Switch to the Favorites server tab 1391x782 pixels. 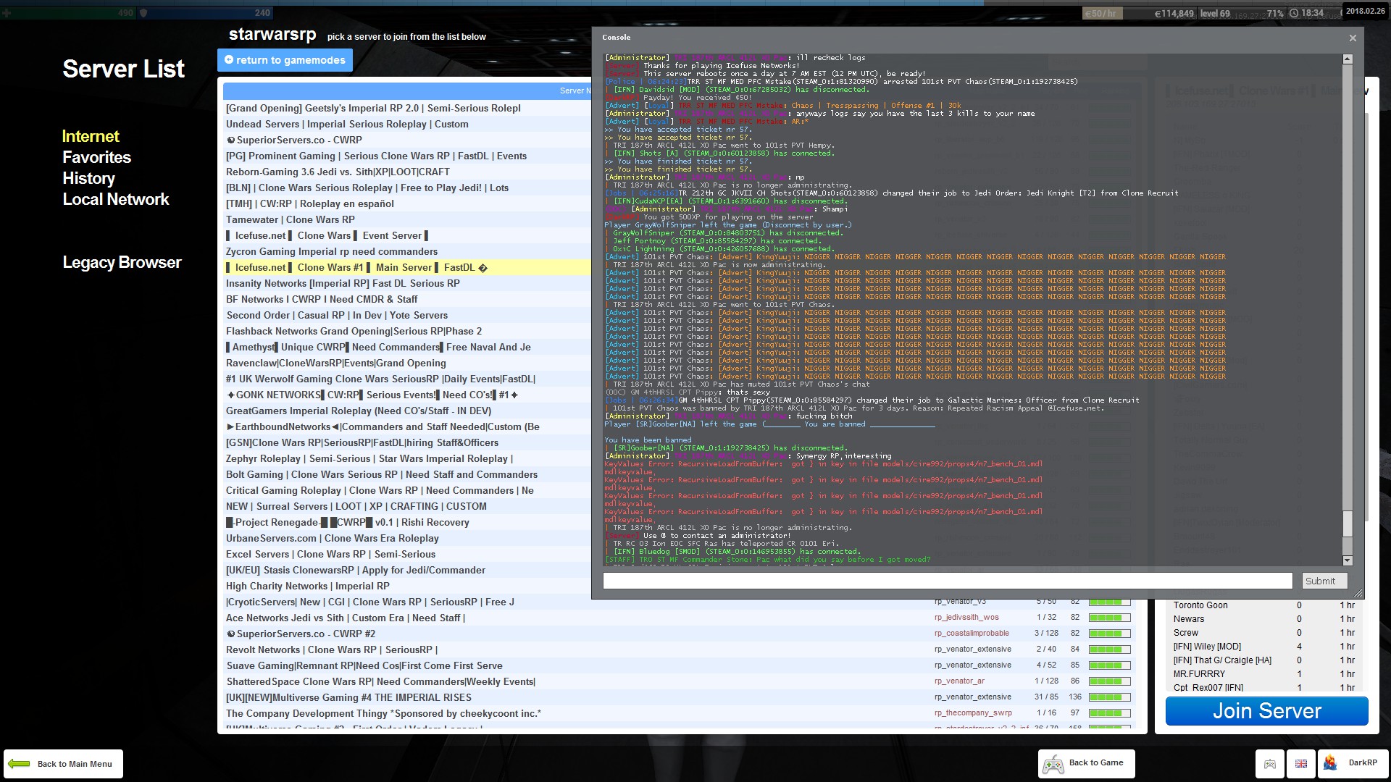point(96,157)
